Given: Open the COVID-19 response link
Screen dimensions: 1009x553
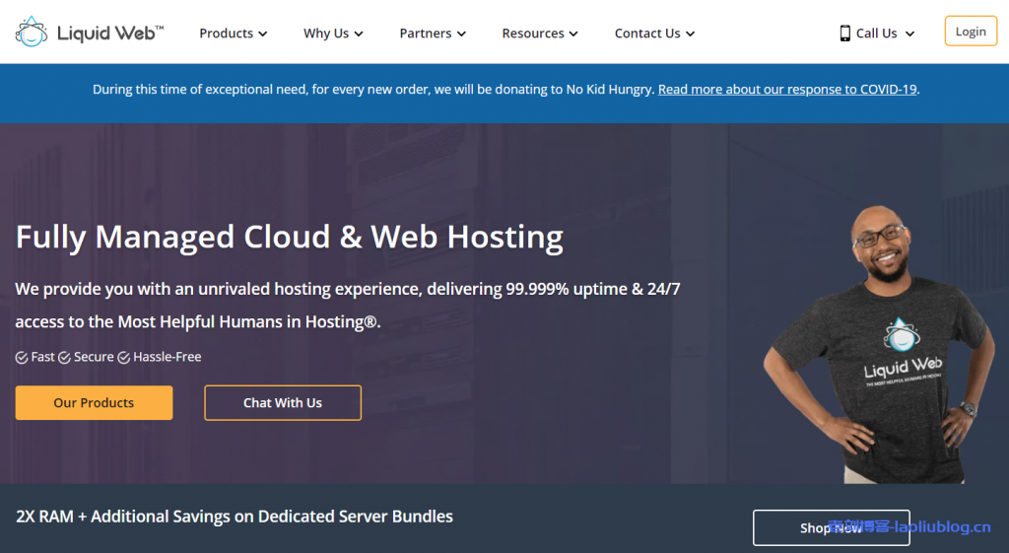Looking at the screenshot, I should point(787,89).
